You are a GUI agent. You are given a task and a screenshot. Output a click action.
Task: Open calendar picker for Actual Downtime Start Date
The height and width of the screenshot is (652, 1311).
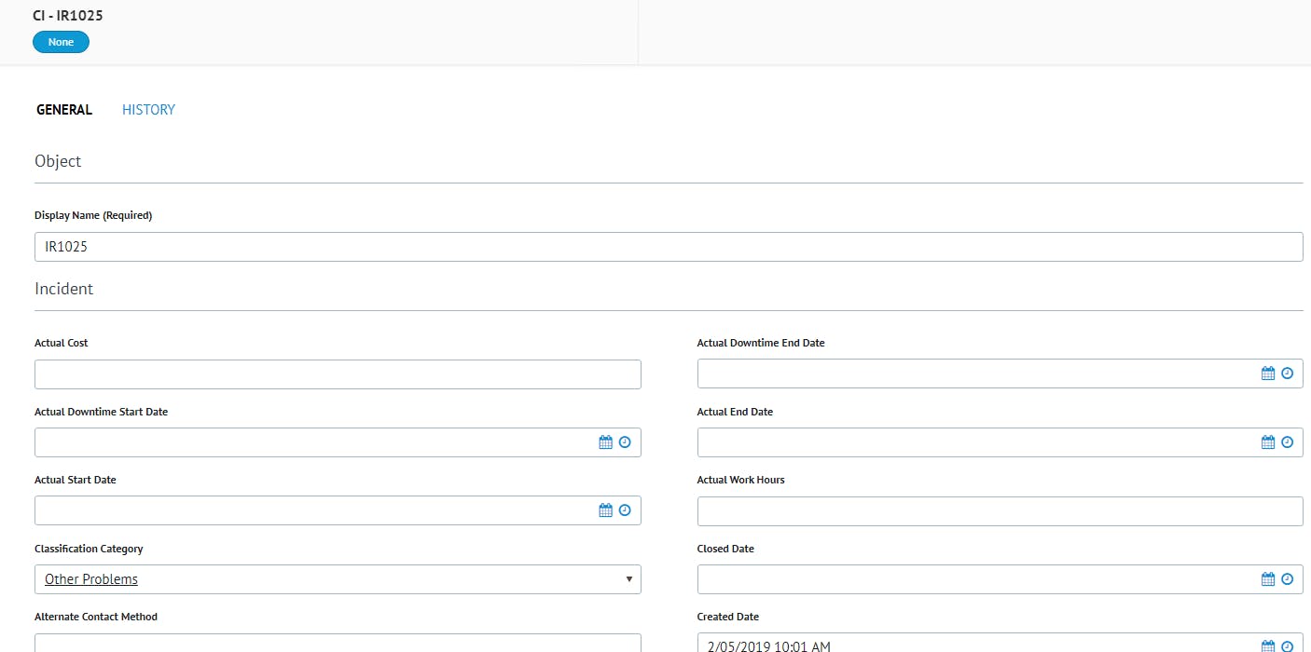[605, 442]
